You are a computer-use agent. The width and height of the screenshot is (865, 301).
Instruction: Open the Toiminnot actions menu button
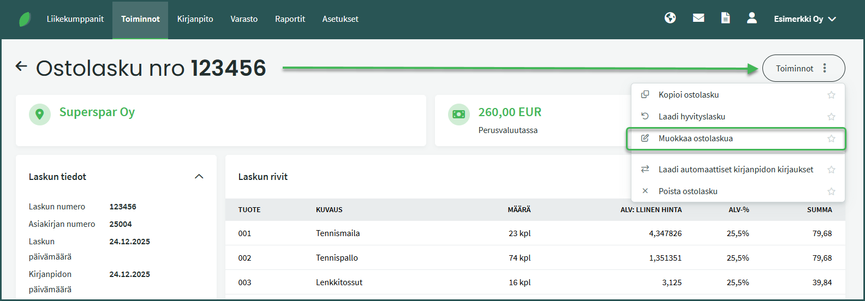803,68
